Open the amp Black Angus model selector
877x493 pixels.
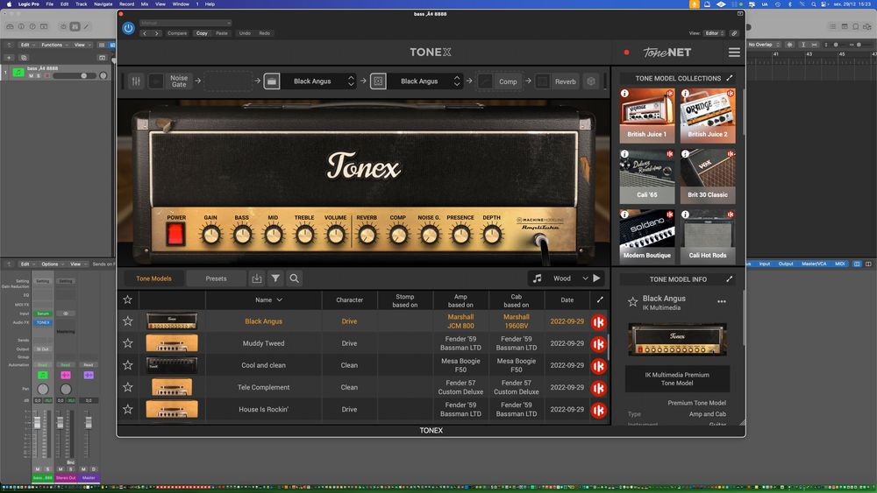click(x=312, y=81)
